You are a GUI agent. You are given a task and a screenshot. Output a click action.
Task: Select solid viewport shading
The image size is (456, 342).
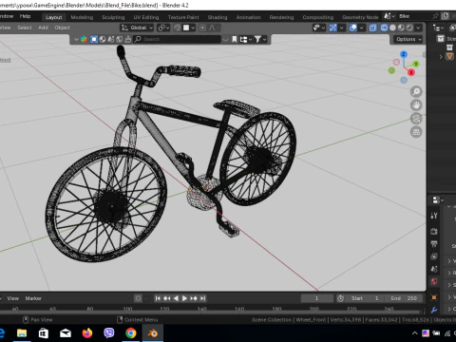tap(392, 28)
